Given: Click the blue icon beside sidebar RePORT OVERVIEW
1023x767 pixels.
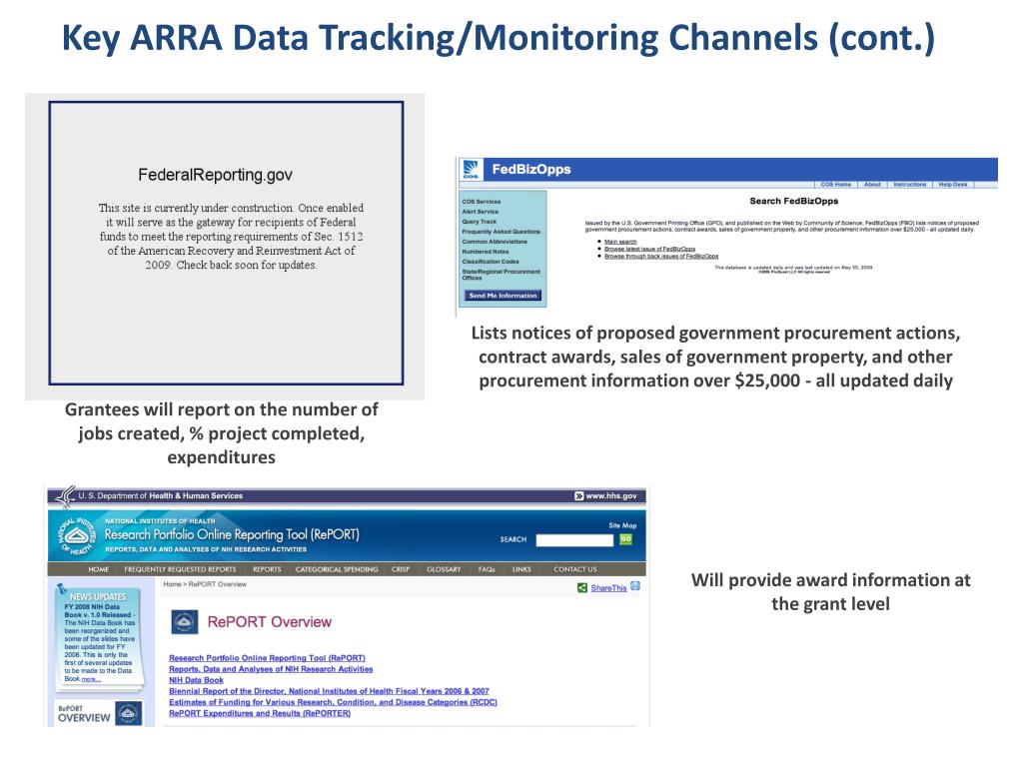Looking at the screenshot, I should 129,713.
